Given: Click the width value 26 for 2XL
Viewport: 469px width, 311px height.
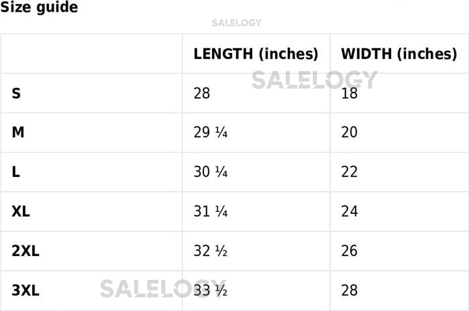Looking at the screenshot, I should click(x=349, y=251).
